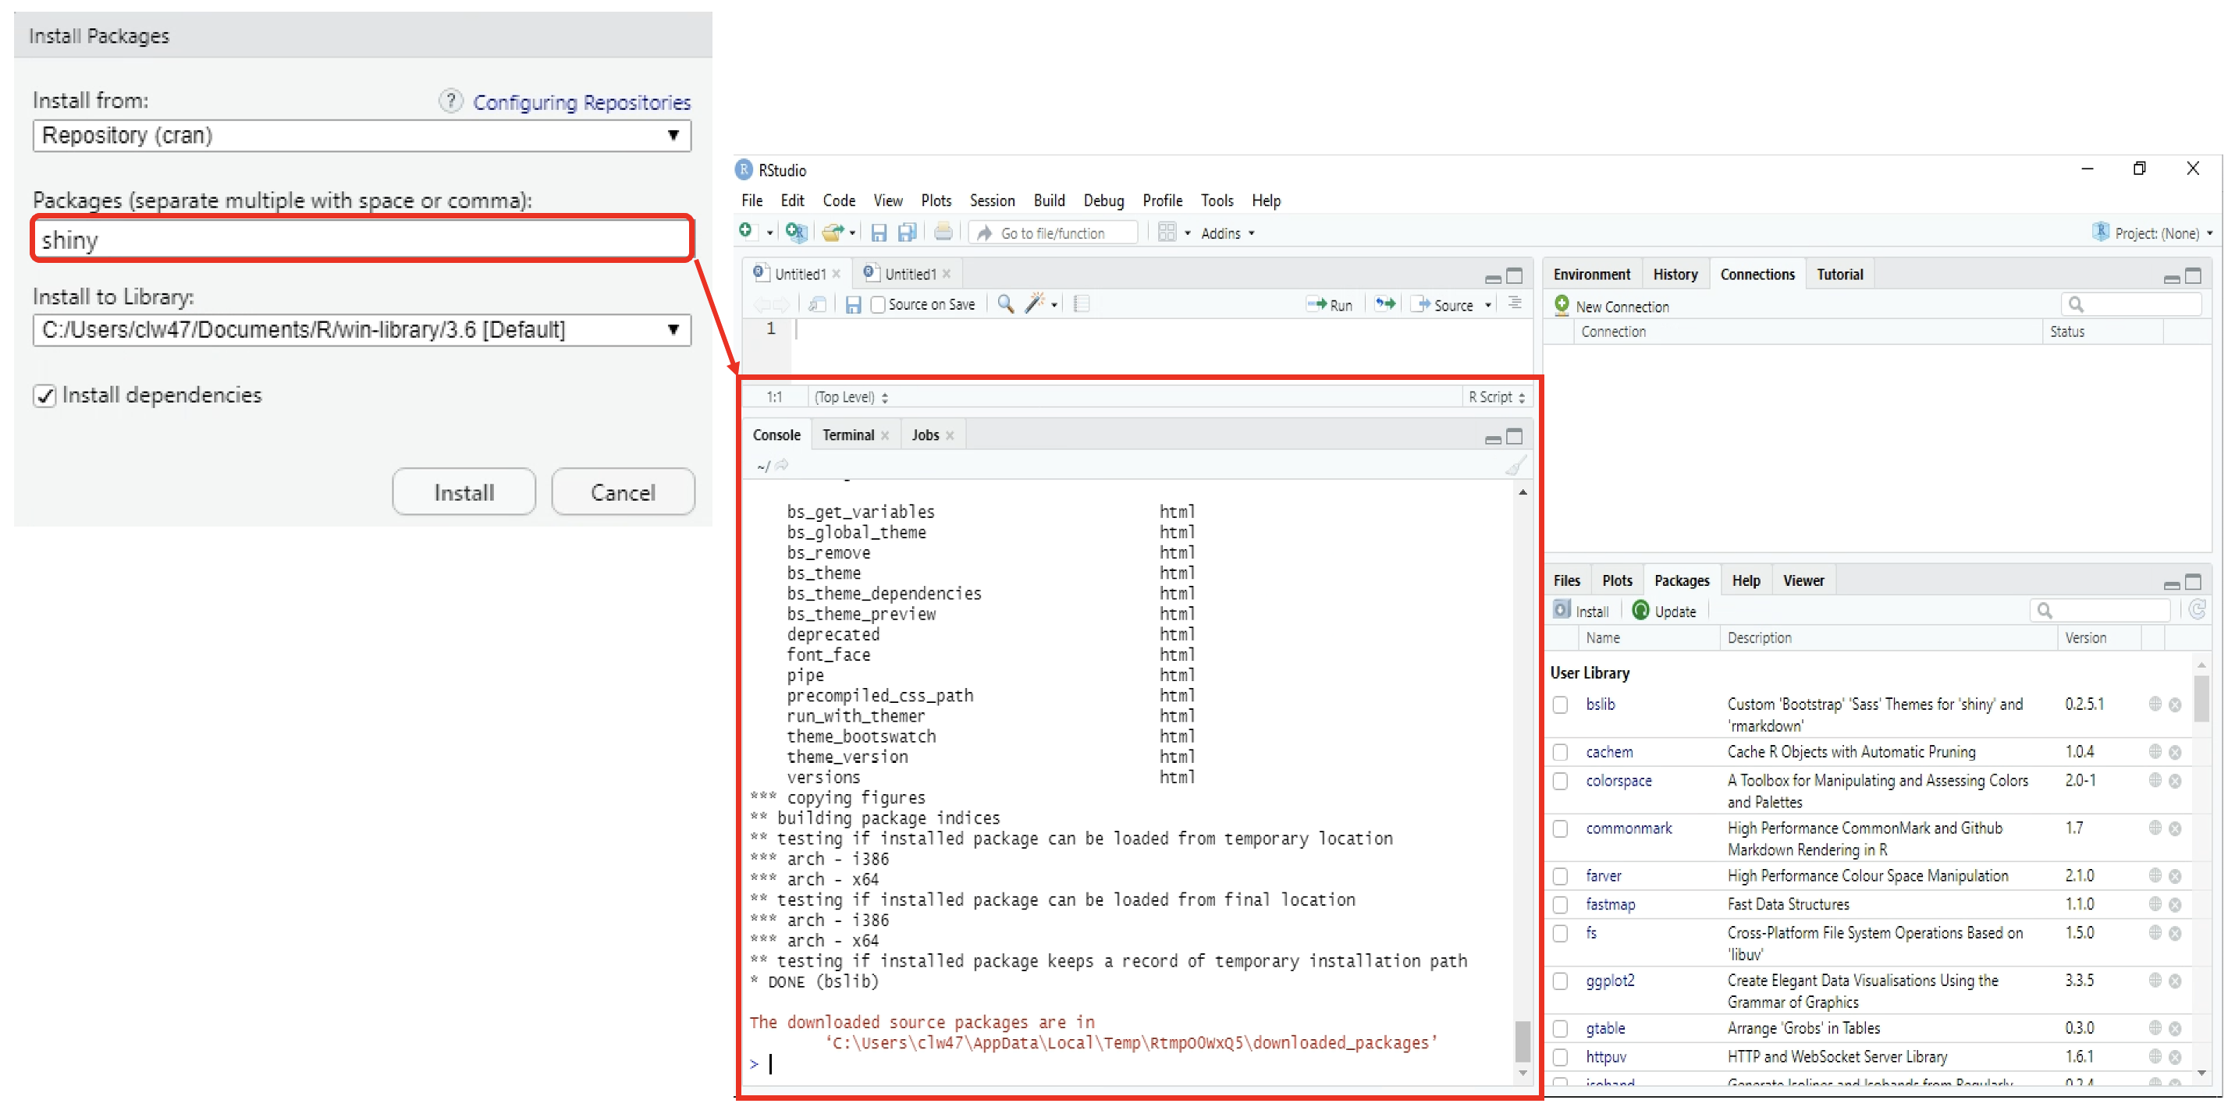Click the help question mark icon in Install Packages
2235x1114 pixels.
coord(450,101)
